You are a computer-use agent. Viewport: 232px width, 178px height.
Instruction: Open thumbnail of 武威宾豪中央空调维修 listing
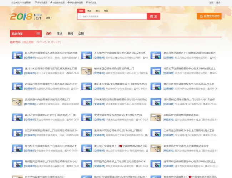pos(17,101)
